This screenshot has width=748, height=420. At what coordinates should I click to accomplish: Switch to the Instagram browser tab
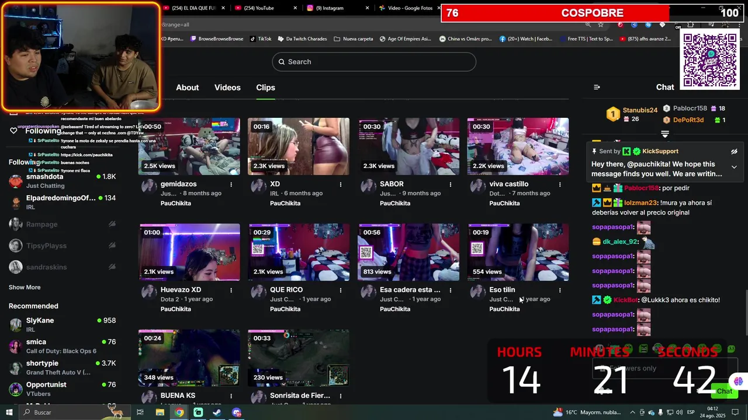tap(337, 8)
